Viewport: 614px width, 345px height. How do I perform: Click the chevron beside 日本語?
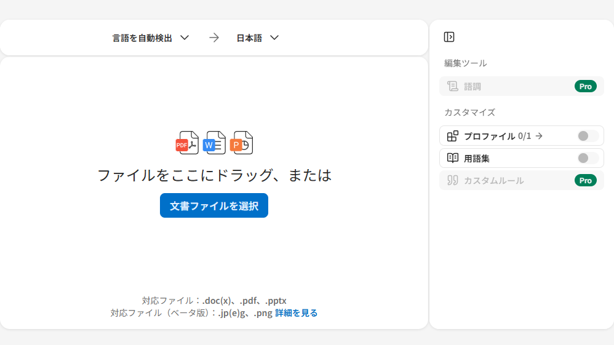(274, 38)
